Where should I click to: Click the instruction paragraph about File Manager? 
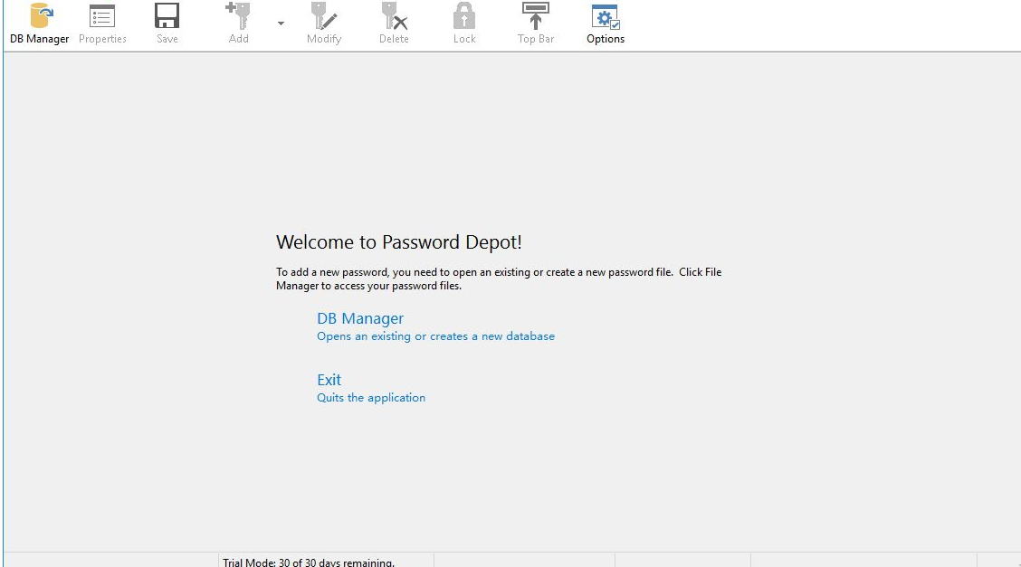coord(498,279)
